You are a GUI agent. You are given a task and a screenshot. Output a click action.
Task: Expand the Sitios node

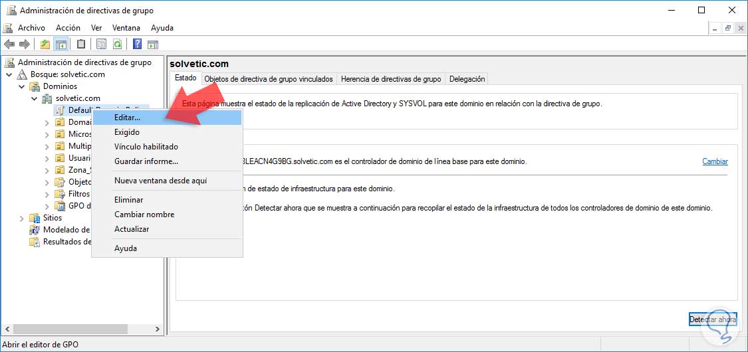click(x=22, y=218)
